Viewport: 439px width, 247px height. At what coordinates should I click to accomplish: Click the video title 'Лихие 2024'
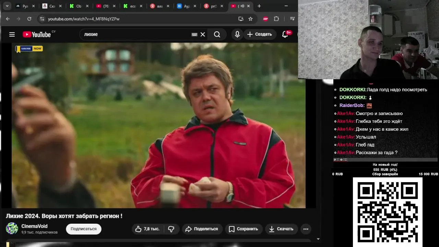(64, 216)
